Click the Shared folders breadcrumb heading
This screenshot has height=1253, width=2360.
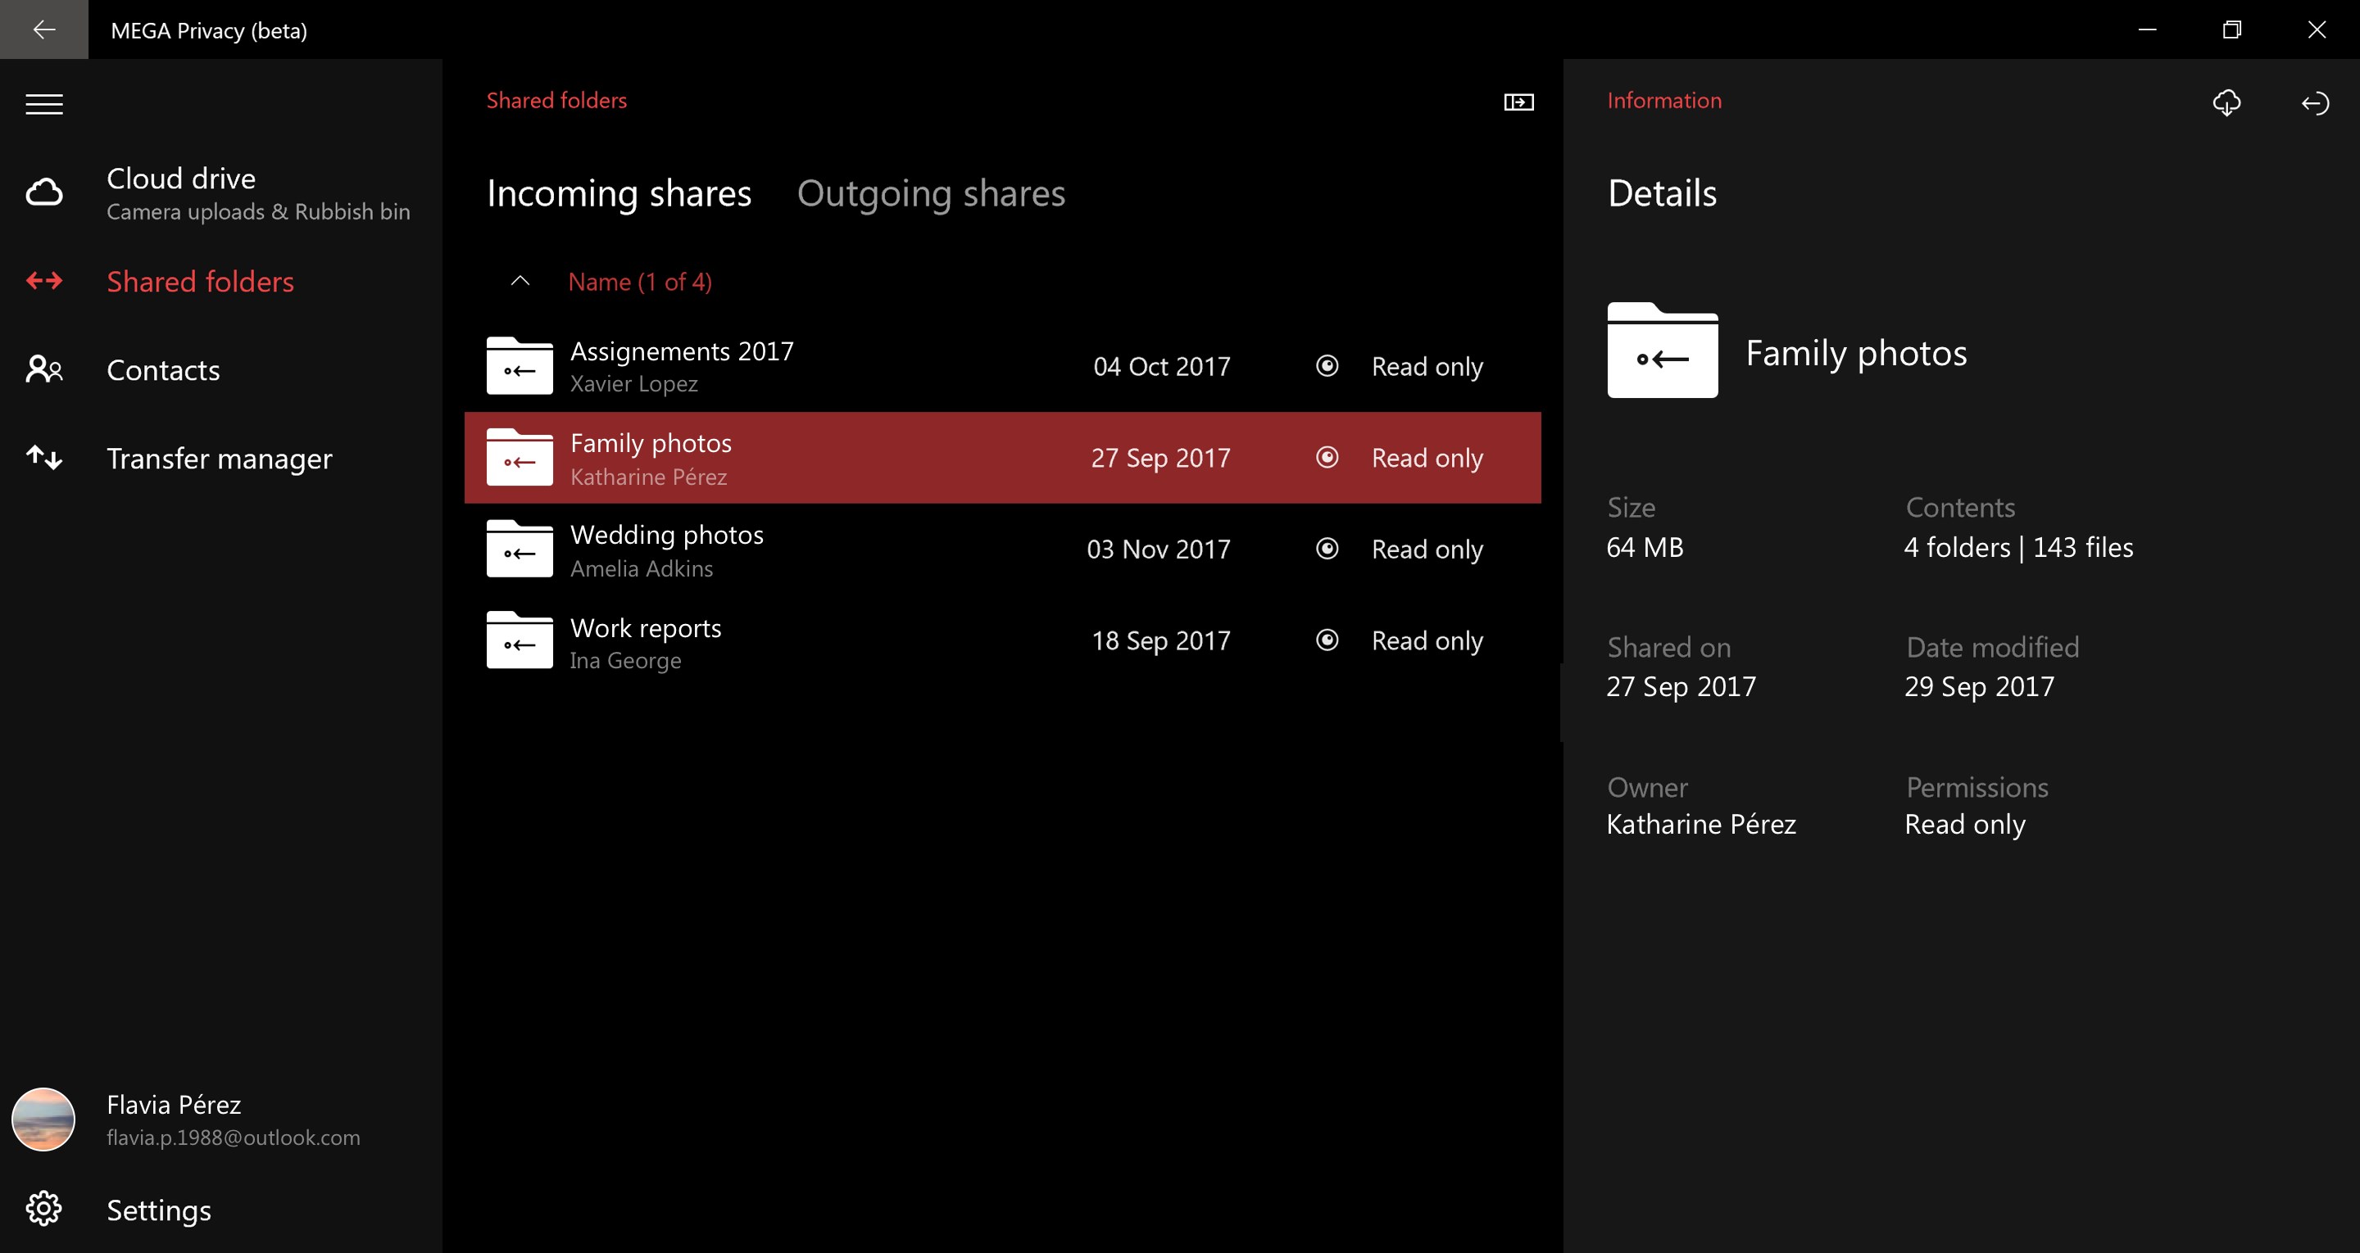(556, 101)
